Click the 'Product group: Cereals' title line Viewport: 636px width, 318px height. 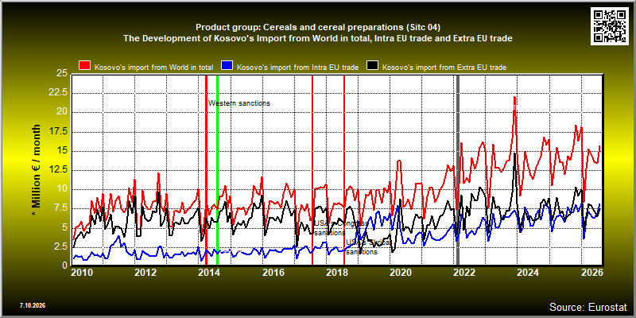pyautogui.click(x=317, y=28)
